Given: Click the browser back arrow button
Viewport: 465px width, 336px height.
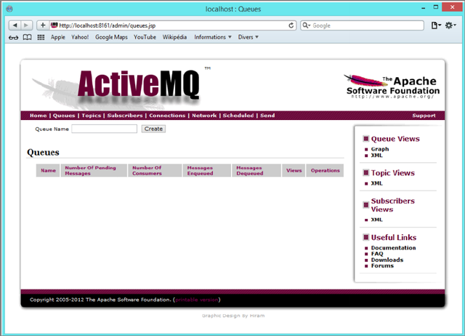Looking at the screenshot, I should pos(14,25).
